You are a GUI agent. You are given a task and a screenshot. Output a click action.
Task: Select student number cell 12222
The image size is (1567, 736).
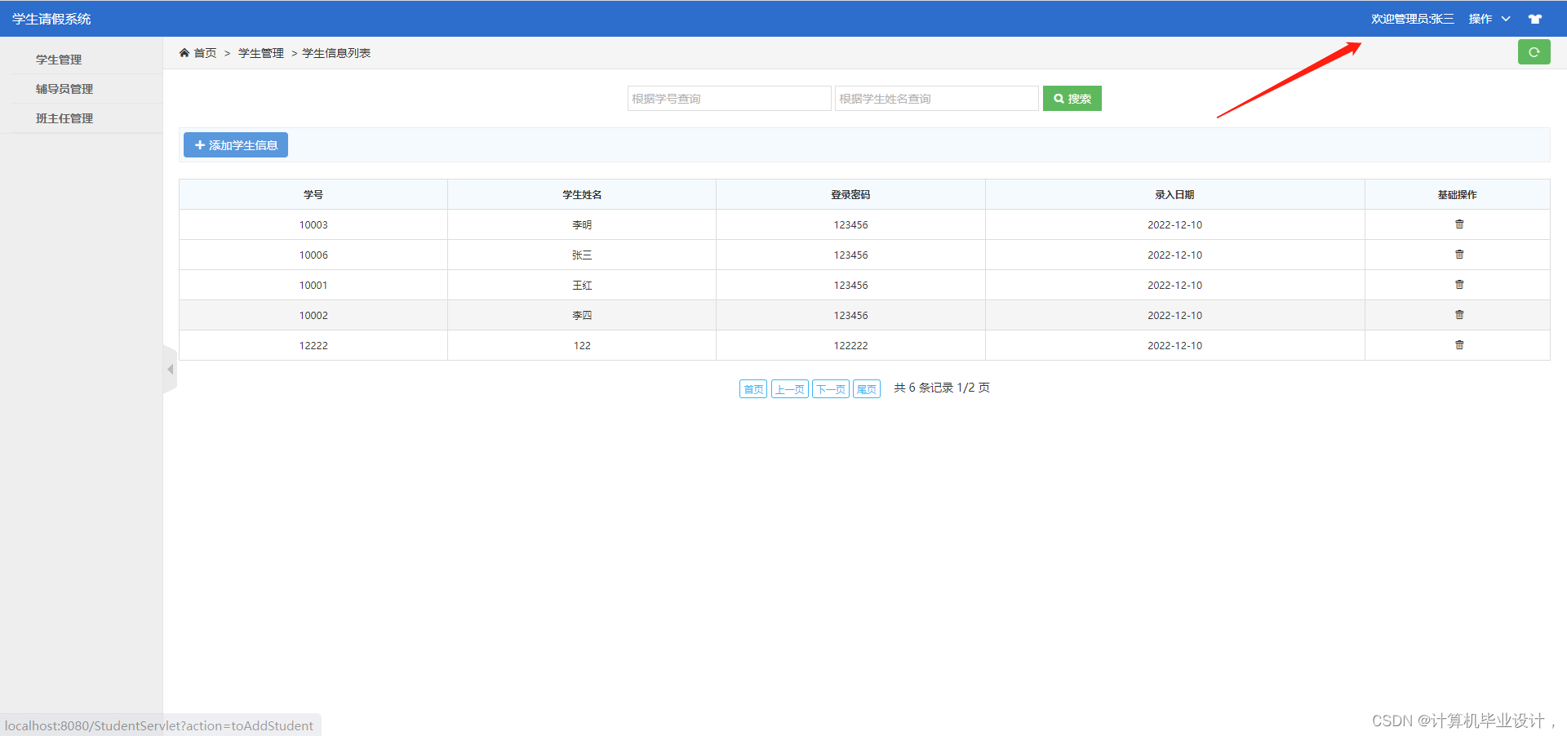click(313, 346)
